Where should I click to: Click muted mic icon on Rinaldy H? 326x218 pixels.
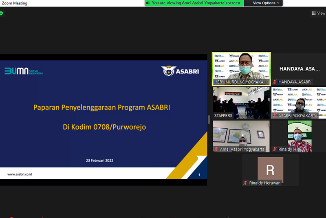click(x=275, y=149)
